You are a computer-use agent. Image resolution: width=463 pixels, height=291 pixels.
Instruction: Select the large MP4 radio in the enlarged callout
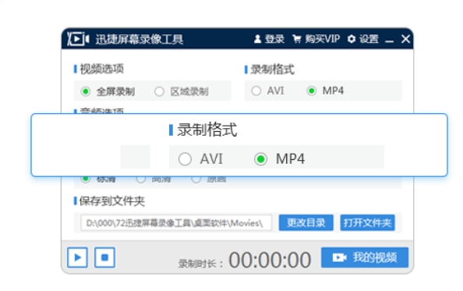pos(261,159)
